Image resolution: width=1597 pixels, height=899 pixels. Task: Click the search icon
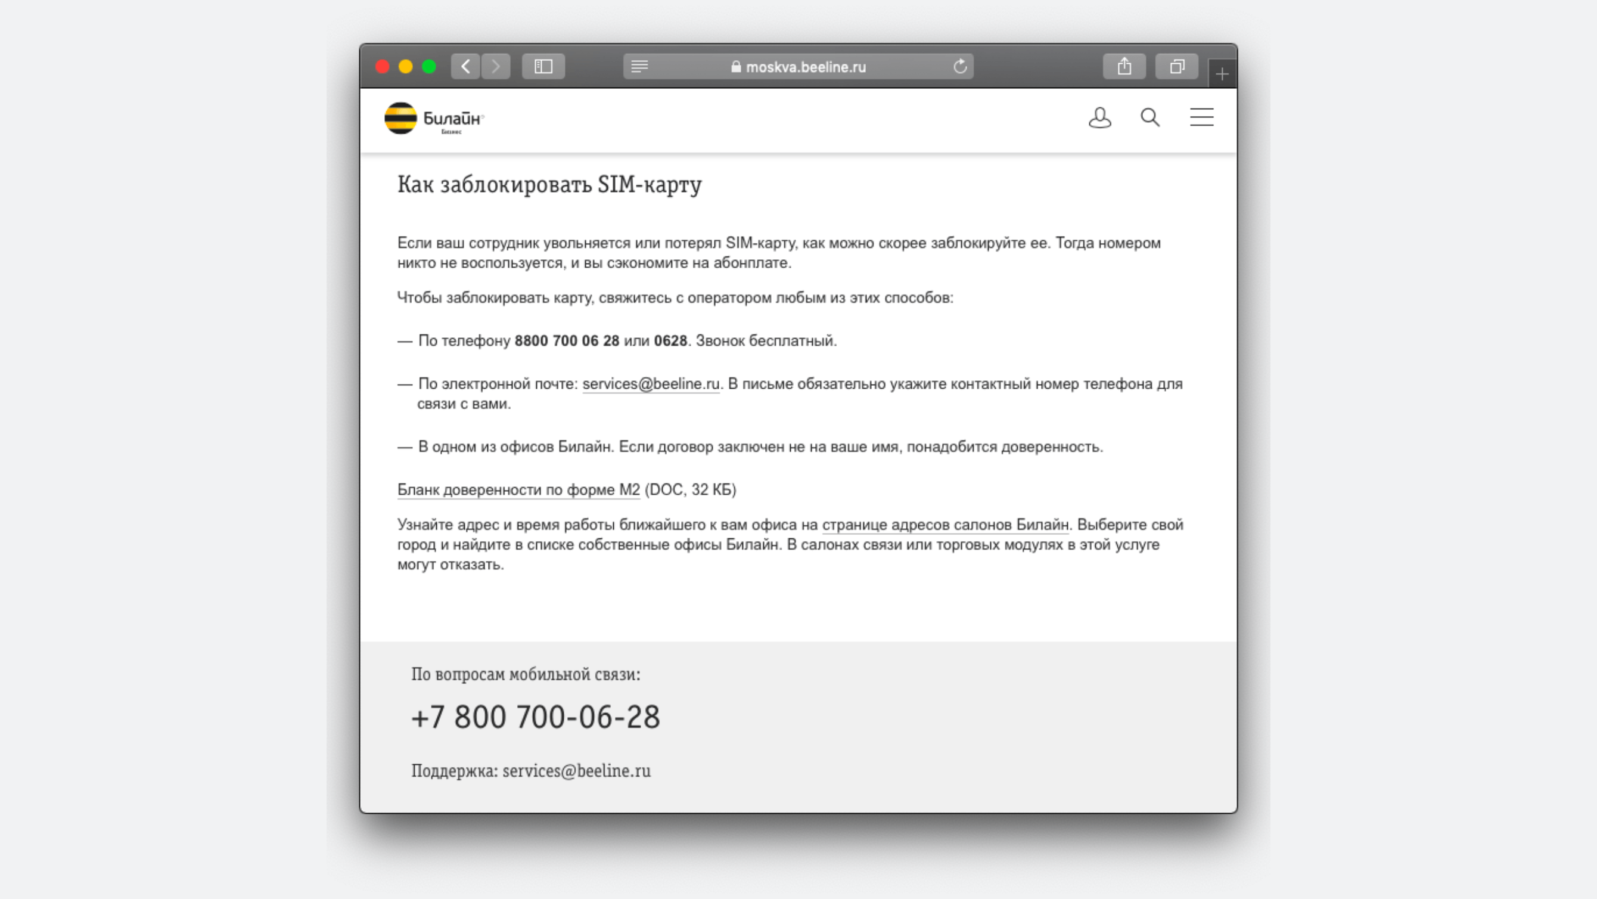pyautogui.click(x=1149, y=117)
